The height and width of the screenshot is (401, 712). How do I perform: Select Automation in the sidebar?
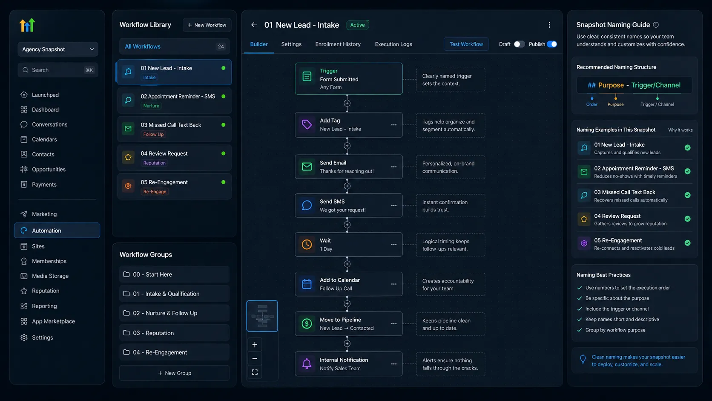57,231
